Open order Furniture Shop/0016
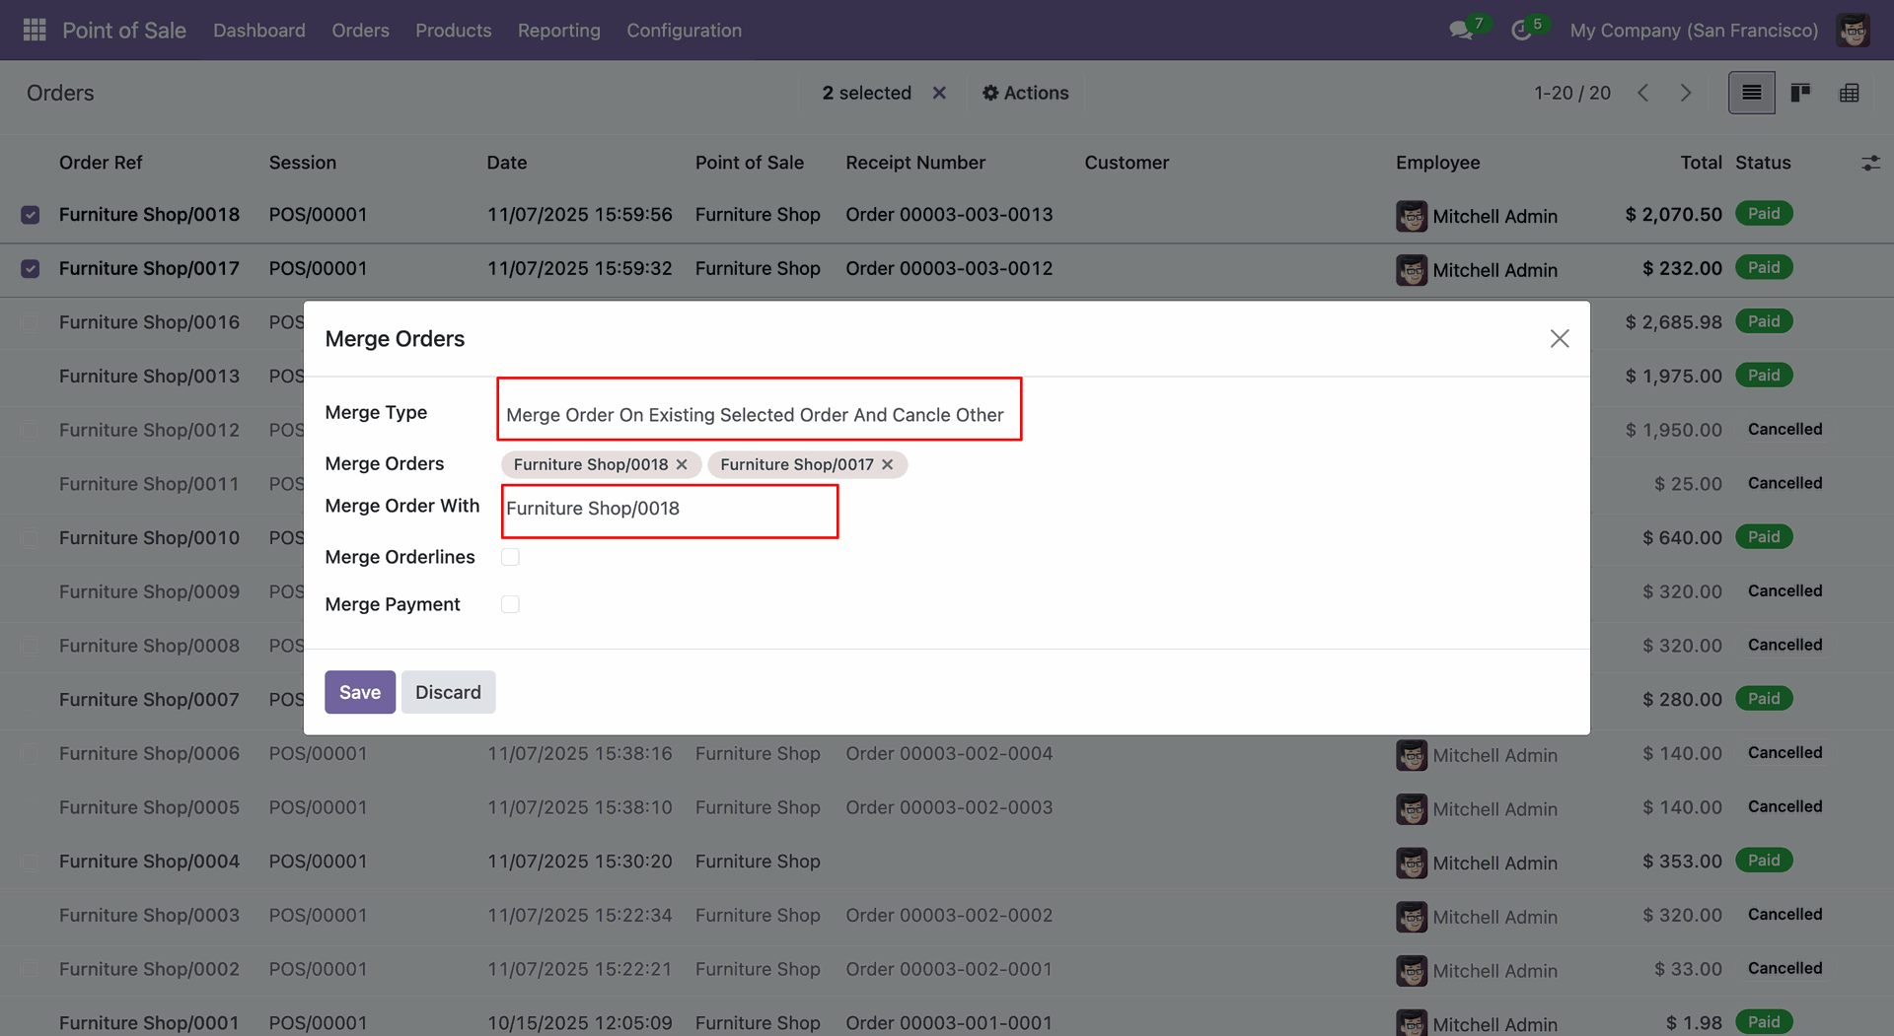Screen dimensions: 1894x1036 pyautogui.click(x=149, y=322)
